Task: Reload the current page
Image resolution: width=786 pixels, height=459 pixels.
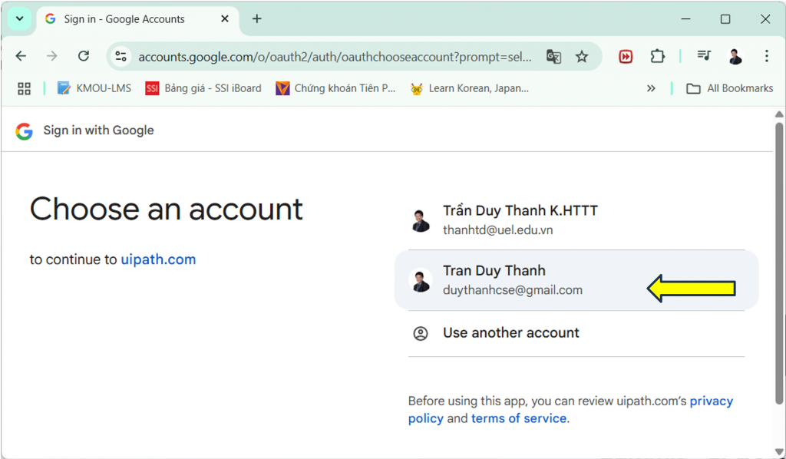Action: 83,56
